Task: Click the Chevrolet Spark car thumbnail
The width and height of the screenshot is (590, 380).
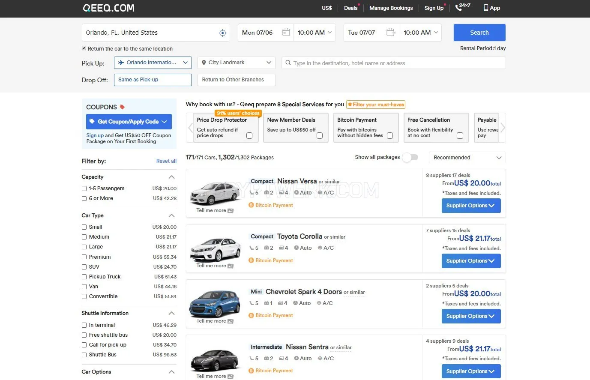Action: click(x=215, y=304)
